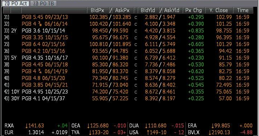Viewport: 259px width, 136px height.
Task: Click BVLX value 2190.13
Action: coord(219,132)
